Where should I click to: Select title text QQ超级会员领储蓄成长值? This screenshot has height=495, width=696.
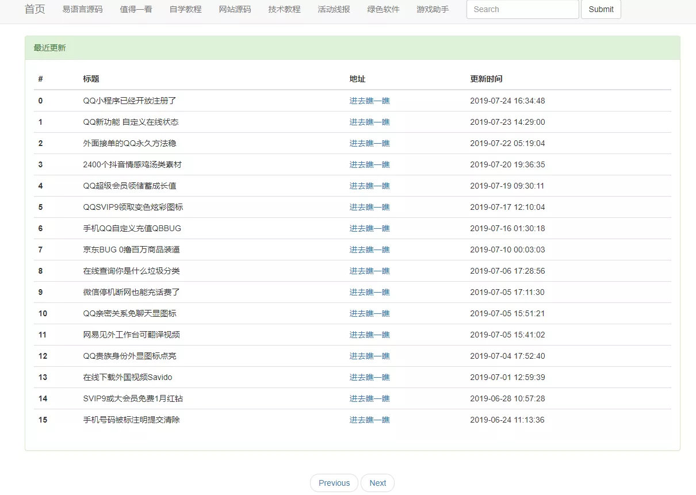pos(129,186)
